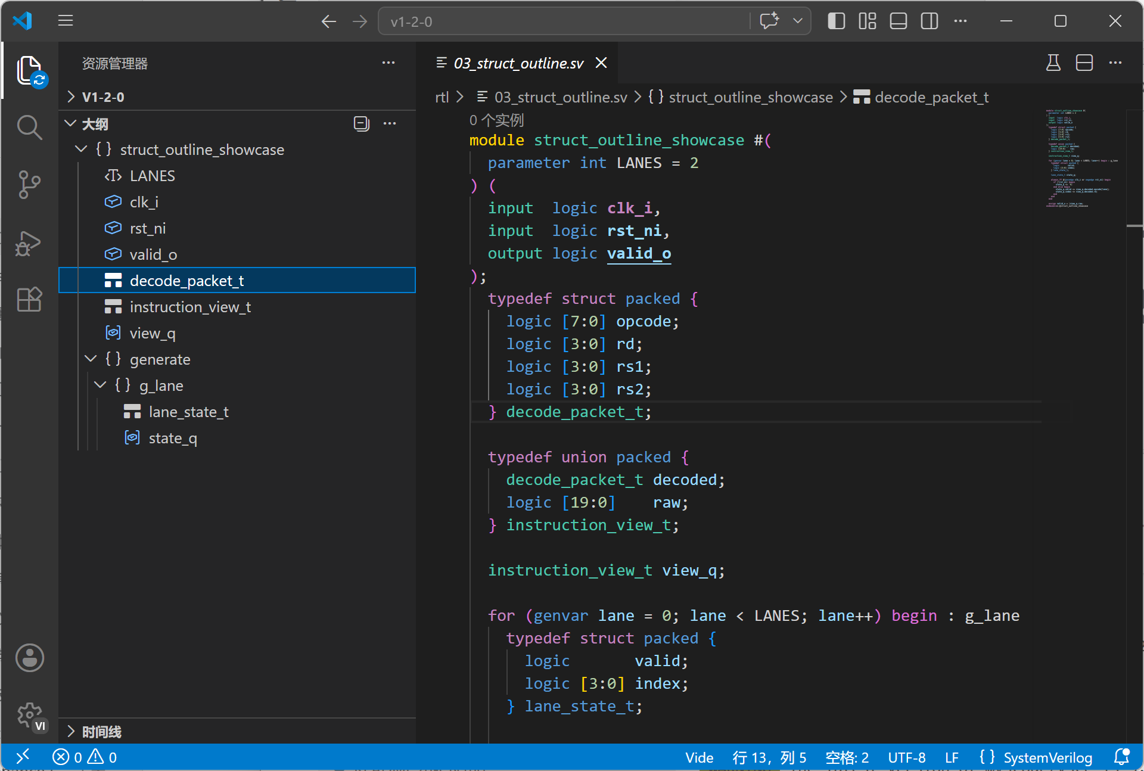1144x771 pixels.
Task: Split the editor layout
Action: coord(1084,63)
